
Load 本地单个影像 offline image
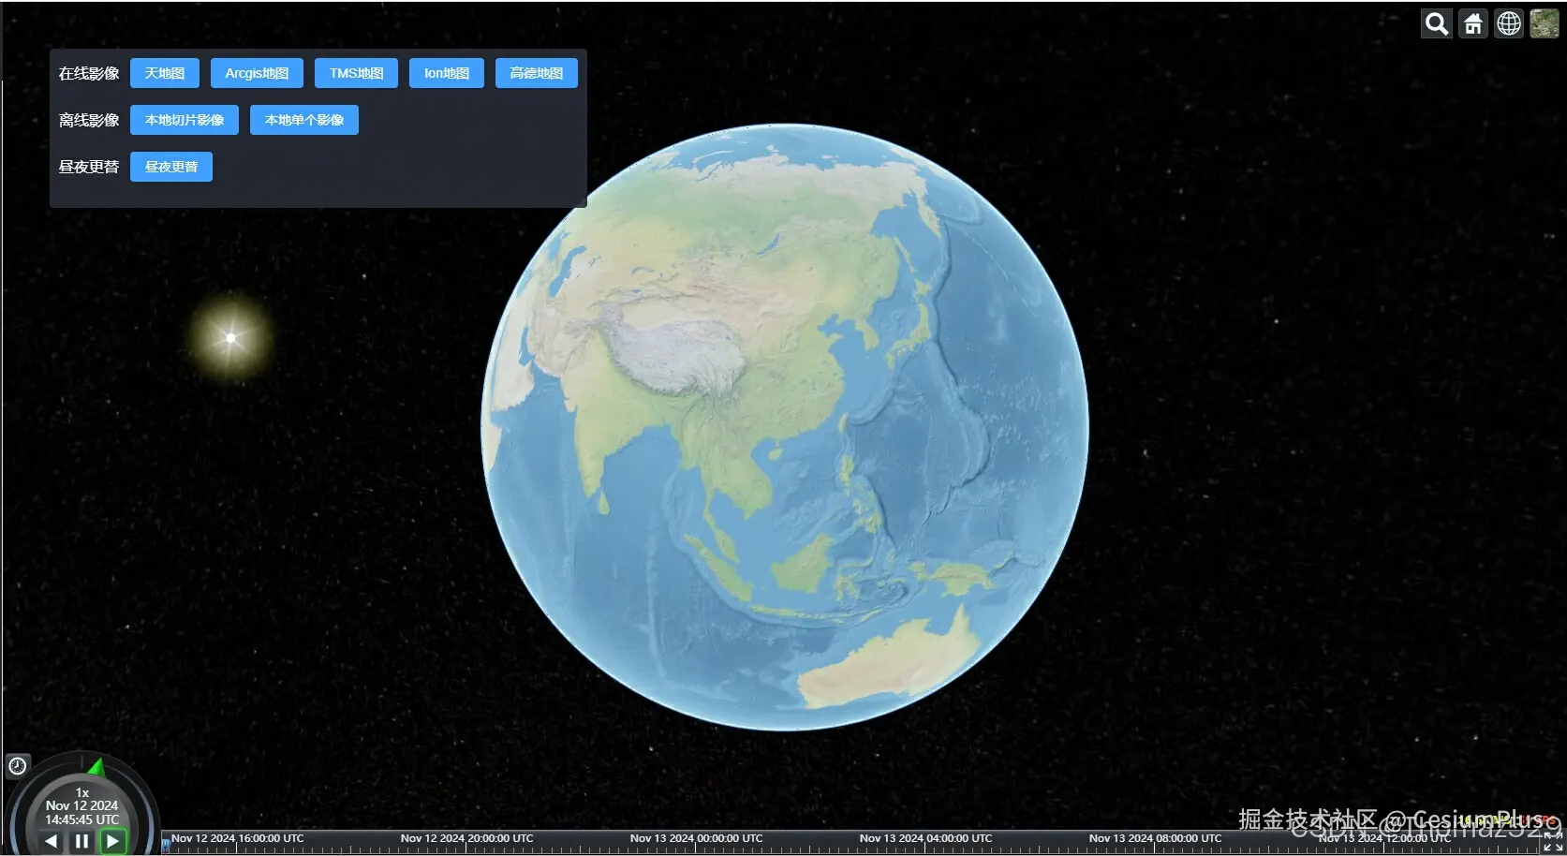click(304, 120)
